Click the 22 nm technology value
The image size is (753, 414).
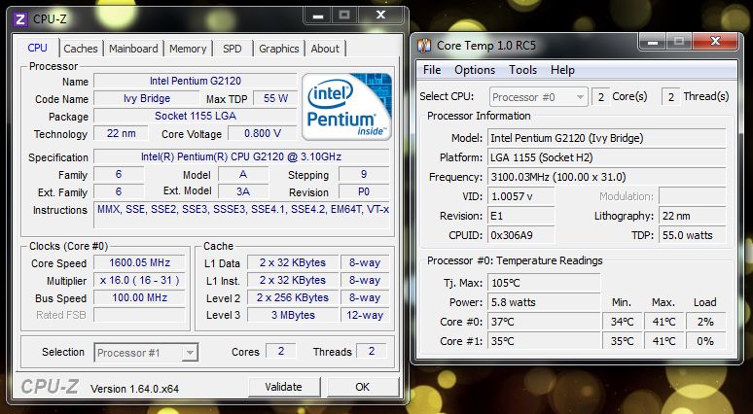coord(121,133)
